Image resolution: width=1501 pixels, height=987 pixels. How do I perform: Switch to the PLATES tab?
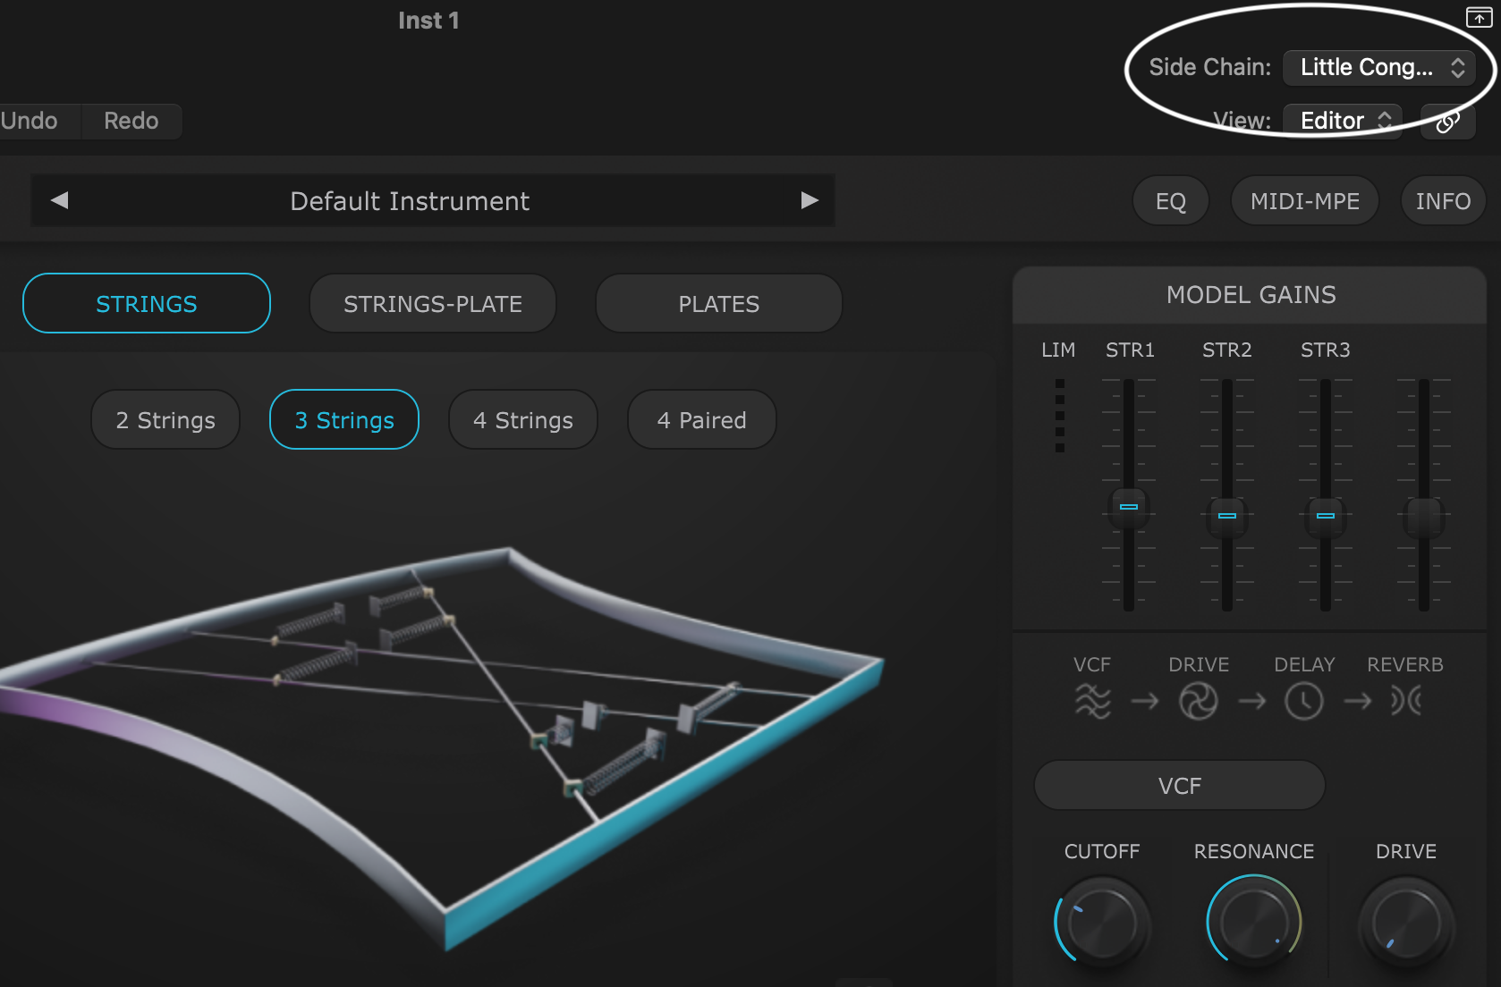(718, 303)
